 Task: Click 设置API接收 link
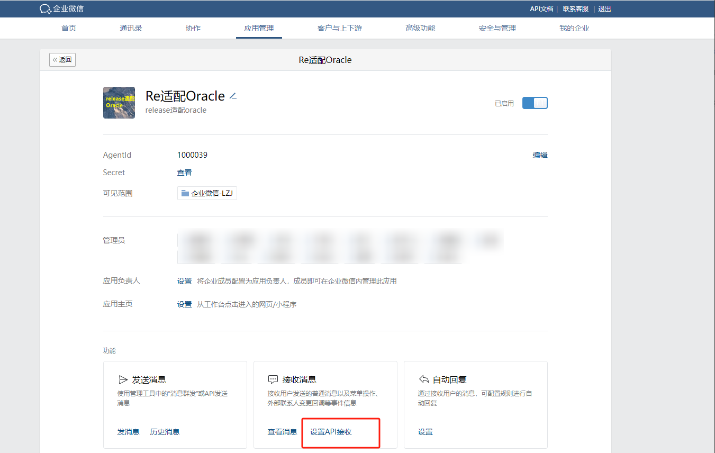pyautogui.click(x=331, y=432)
